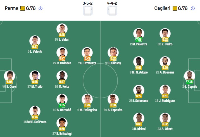Open the G. Strefezza player name link
200x137 pixels.
(87, 63)
